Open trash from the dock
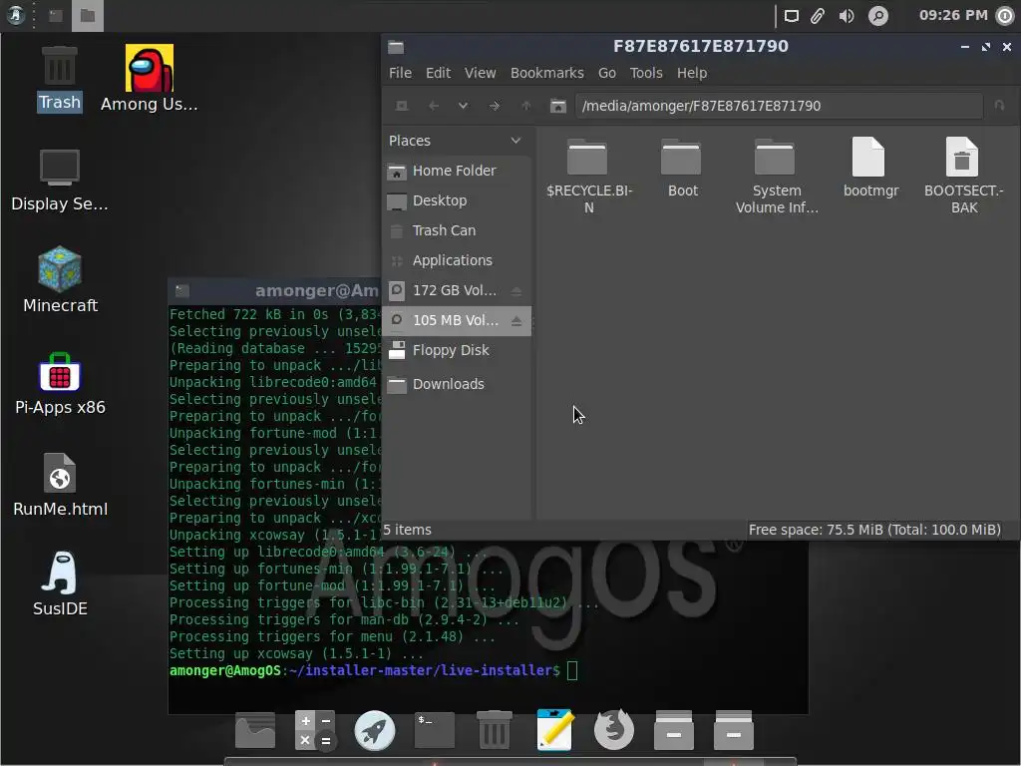The width and height of the screenshot is (1021, 766). point(495,730)
